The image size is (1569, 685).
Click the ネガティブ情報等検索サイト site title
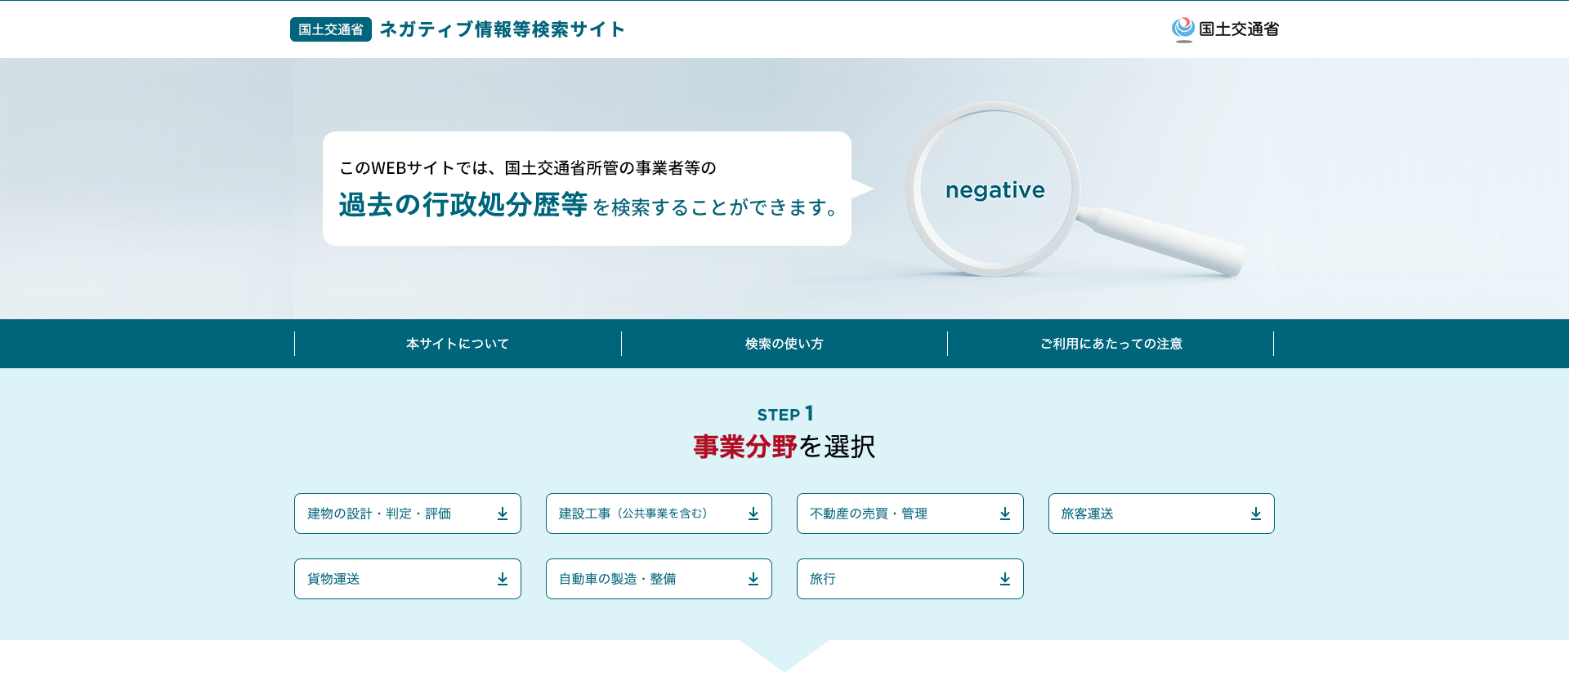(502, 29)
